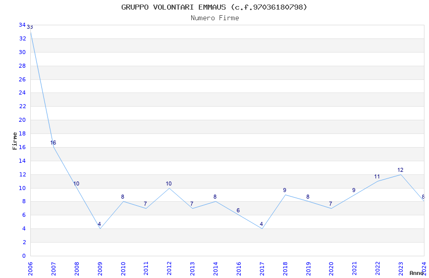The width and height of the screenshot is (429, 278).
Task: Select the 2006 peak data point labeled 33
Action: click(x=31, y=32)
